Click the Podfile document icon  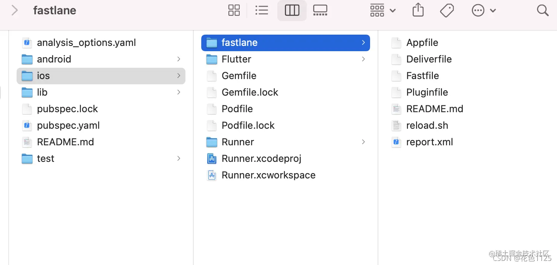pyautogui.click(x=212, y=109)
